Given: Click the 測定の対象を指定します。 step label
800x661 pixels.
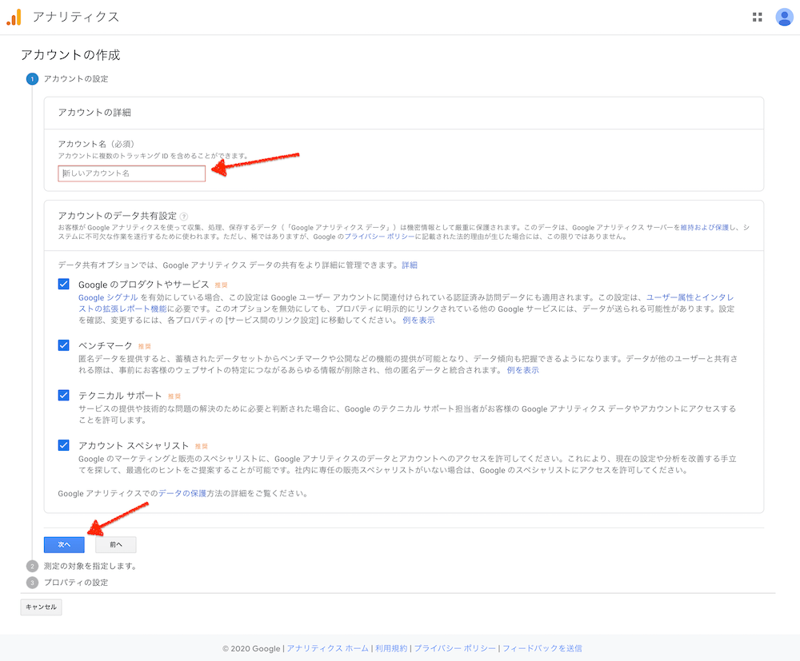Looking at the screenshot, I should point(90,566).
